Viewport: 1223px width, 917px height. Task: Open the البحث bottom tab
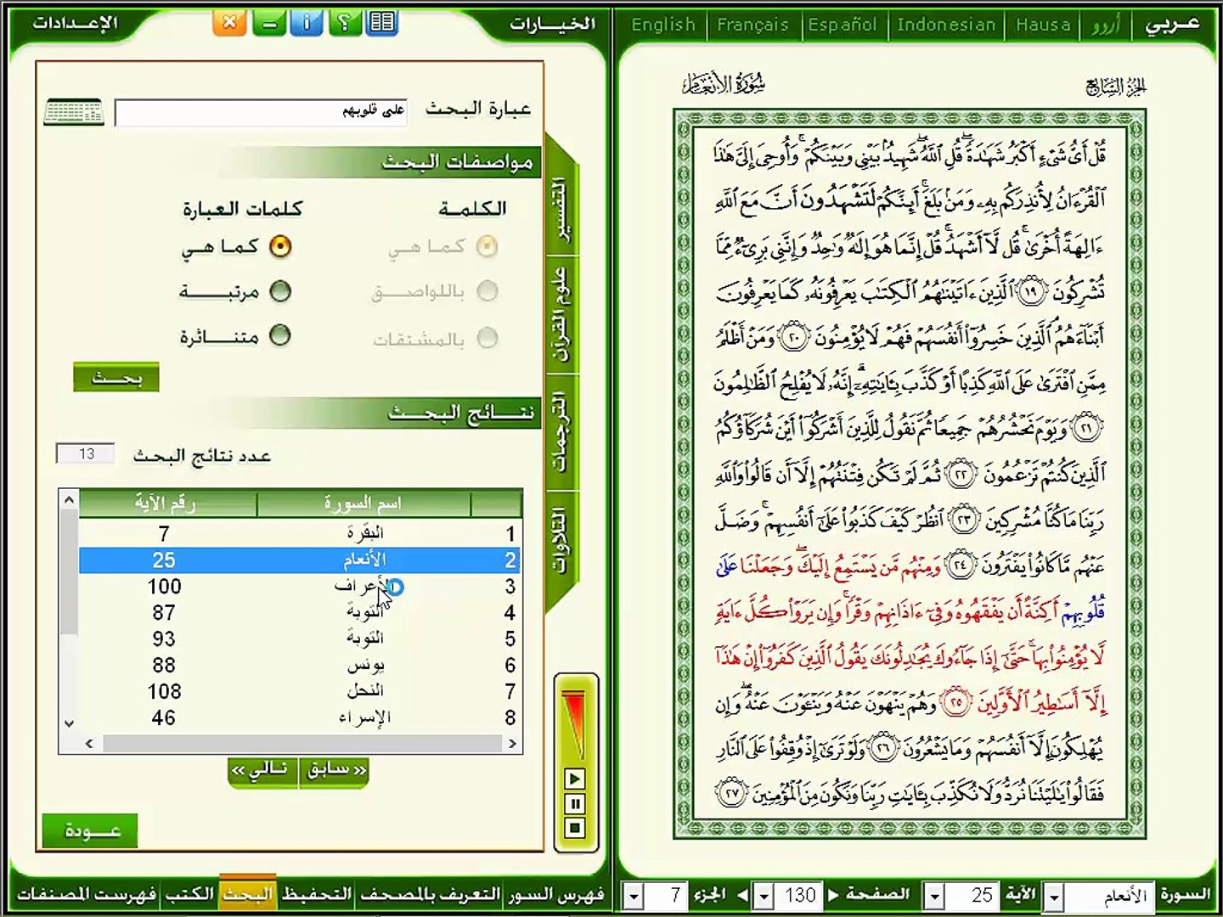(x=248, y=894)
